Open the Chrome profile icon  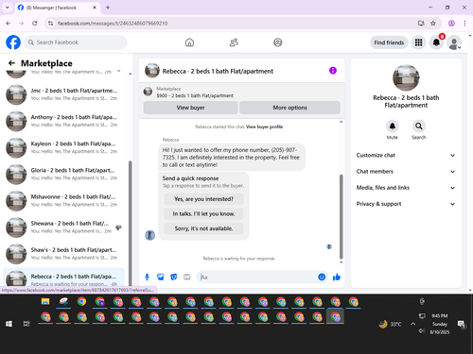[451, 24]
